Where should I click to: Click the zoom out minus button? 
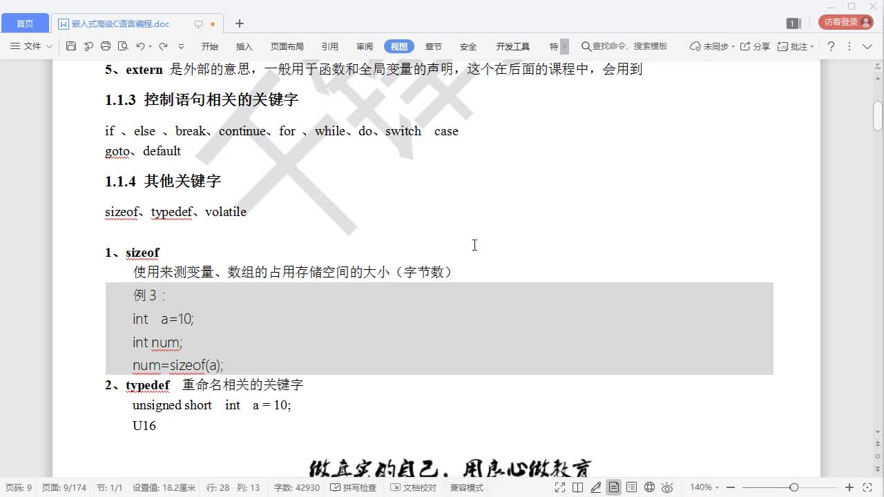click(731, 487)
